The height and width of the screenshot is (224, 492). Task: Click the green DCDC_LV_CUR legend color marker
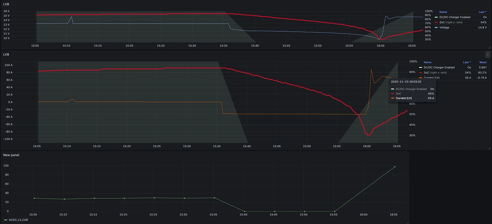point(6,220)
